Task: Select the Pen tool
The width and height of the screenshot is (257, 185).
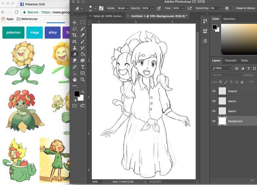Action: (x=74, y=67)
